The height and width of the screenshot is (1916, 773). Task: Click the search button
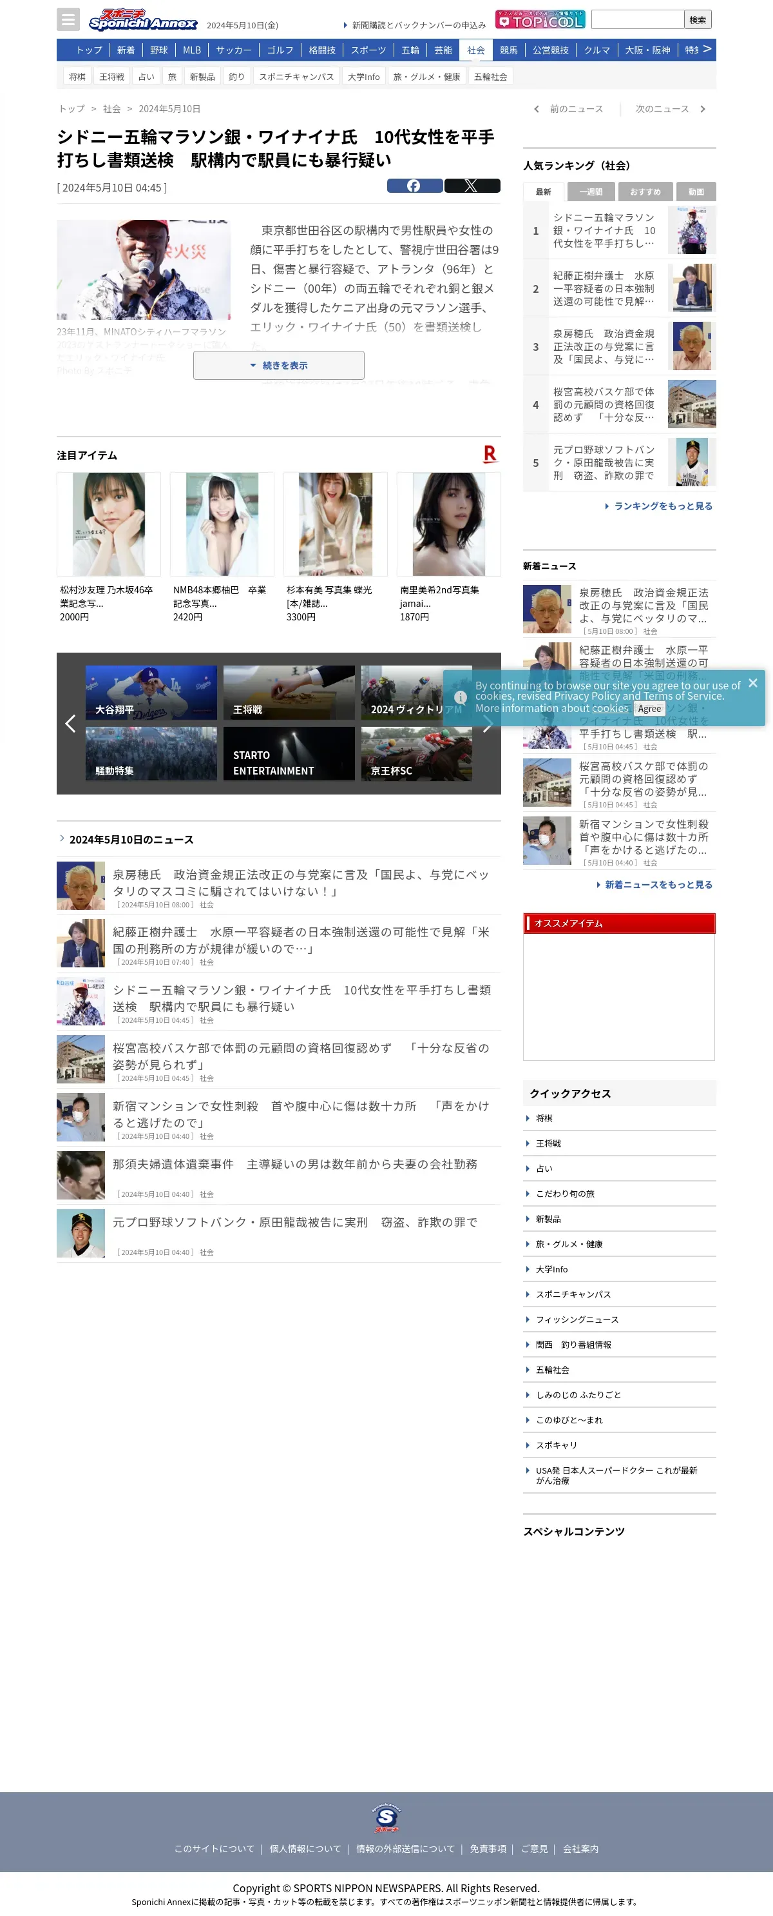698,20
